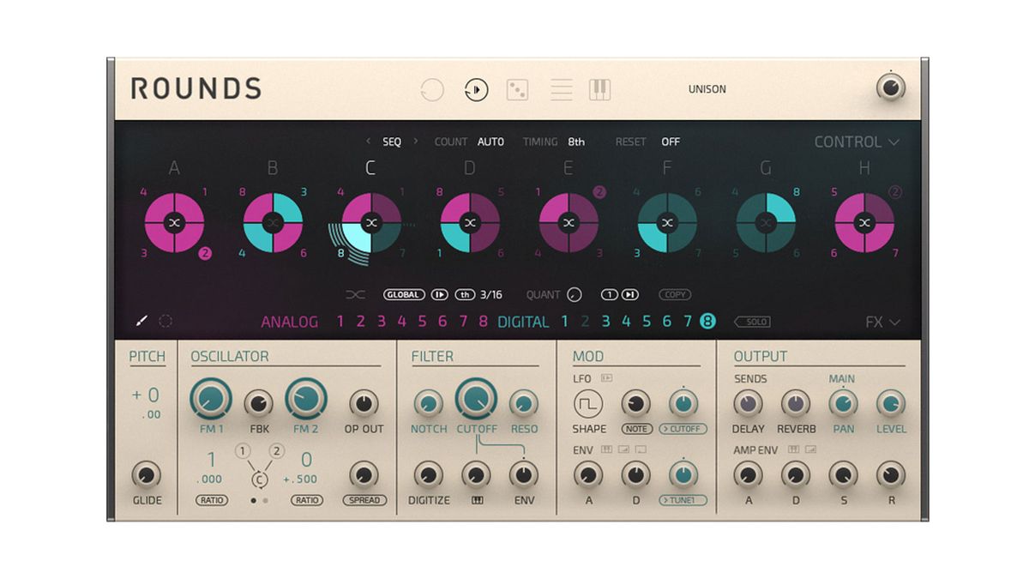Click shuffle center of sound block A

[174, 223]
